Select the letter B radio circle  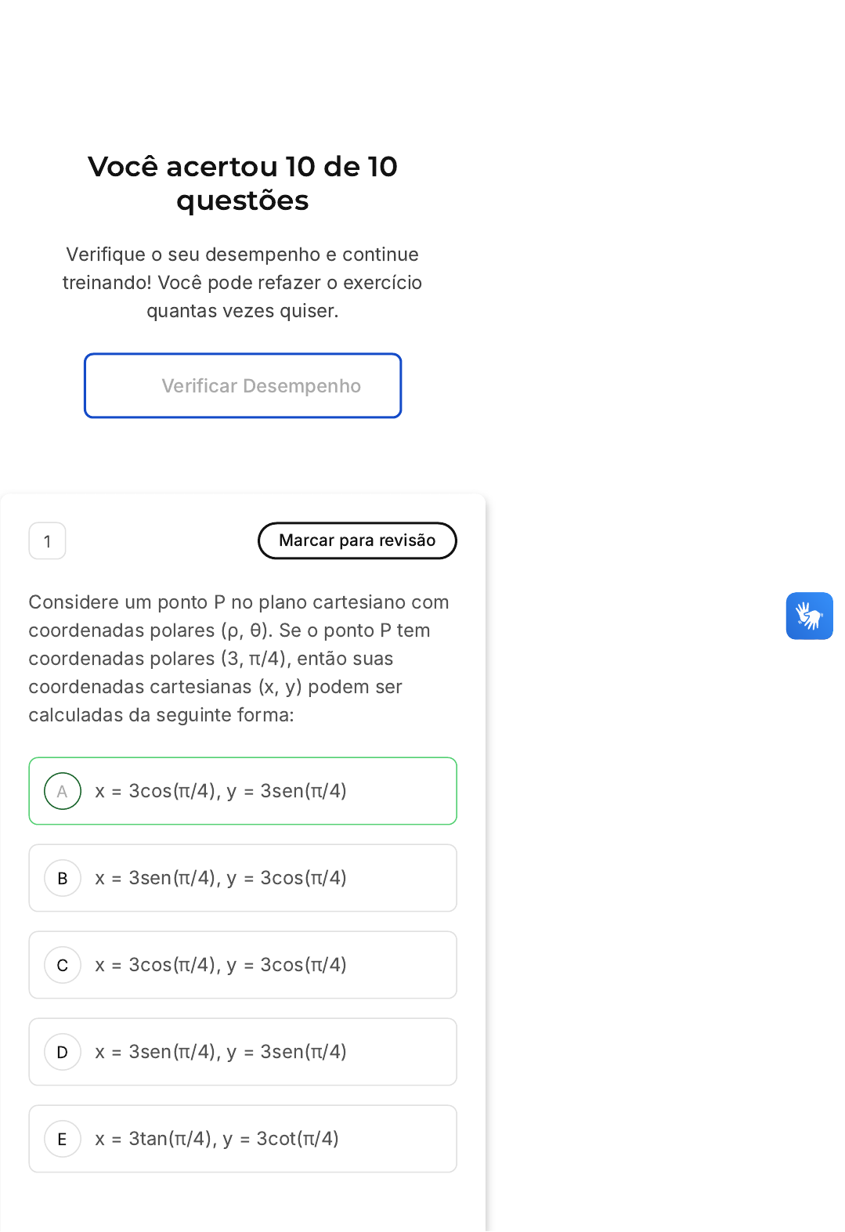click(x=63, y=878)
